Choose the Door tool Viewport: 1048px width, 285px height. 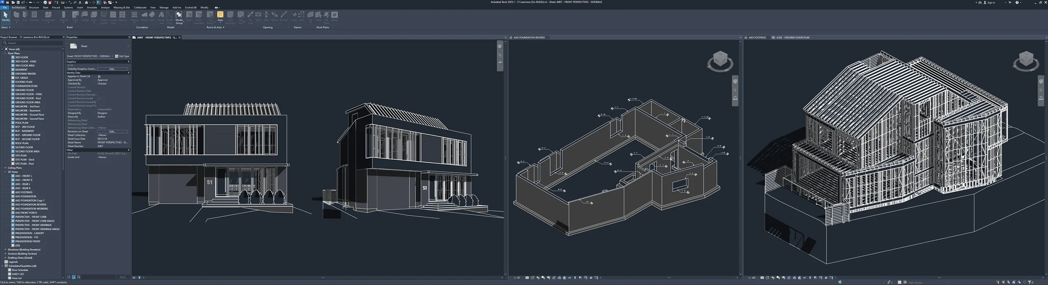[x=25, y=16]
